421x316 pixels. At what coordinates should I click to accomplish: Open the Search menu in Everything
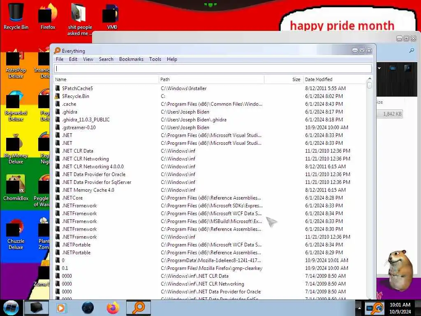pyautogui.click(x=106, y=59)
